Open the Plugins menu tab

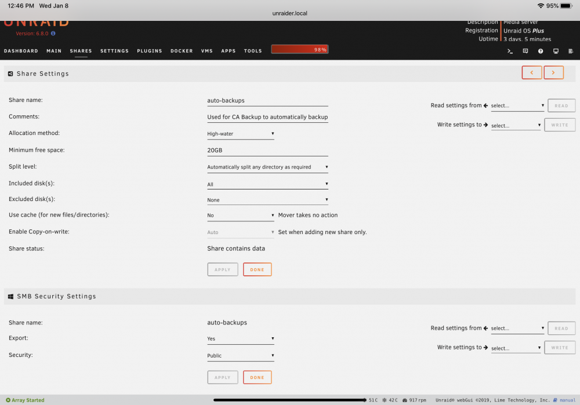[x=150, y=51]
